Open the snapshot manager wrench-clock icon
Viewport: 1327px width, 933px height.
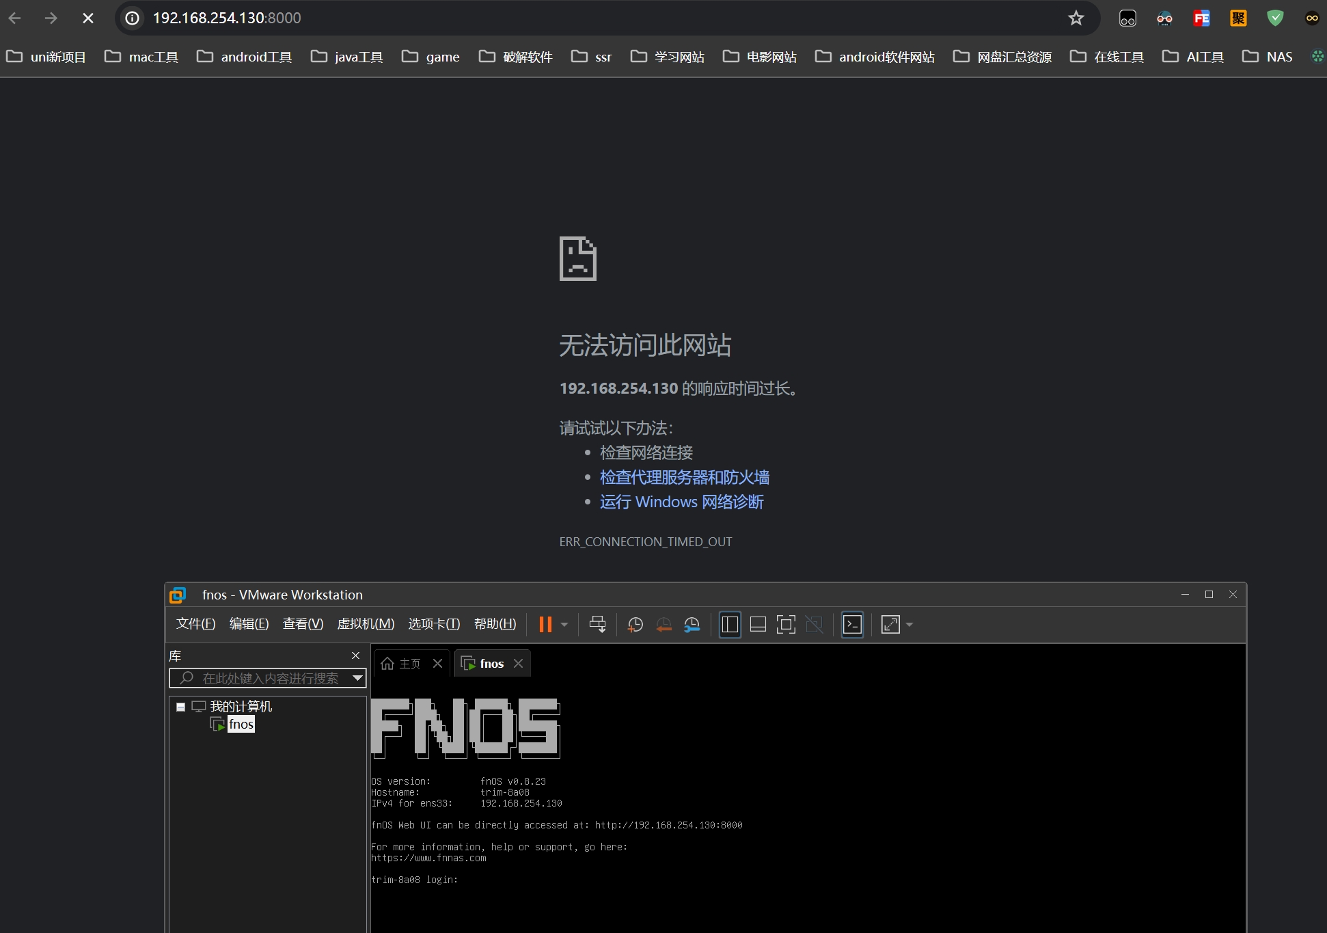(x=692, y=624)
